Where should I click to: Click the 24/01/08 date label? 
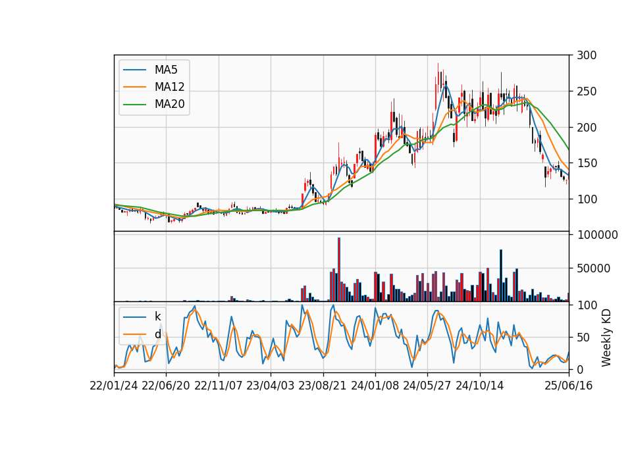(x=375, y=386)
